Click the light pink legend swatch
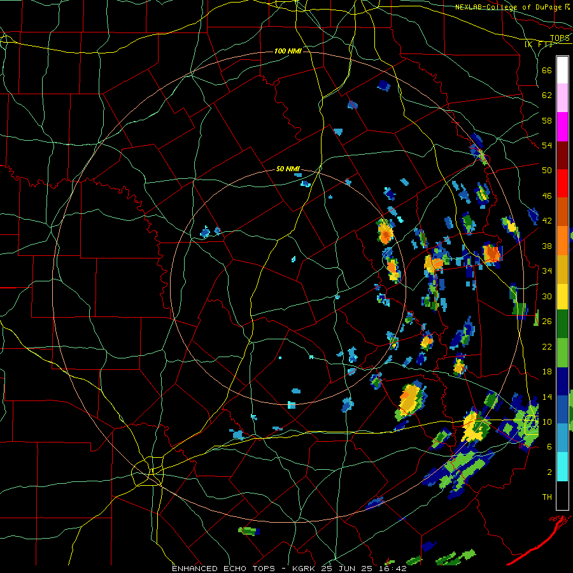The width and height of the screenshot is (573, 573). (x=562, y=98)
